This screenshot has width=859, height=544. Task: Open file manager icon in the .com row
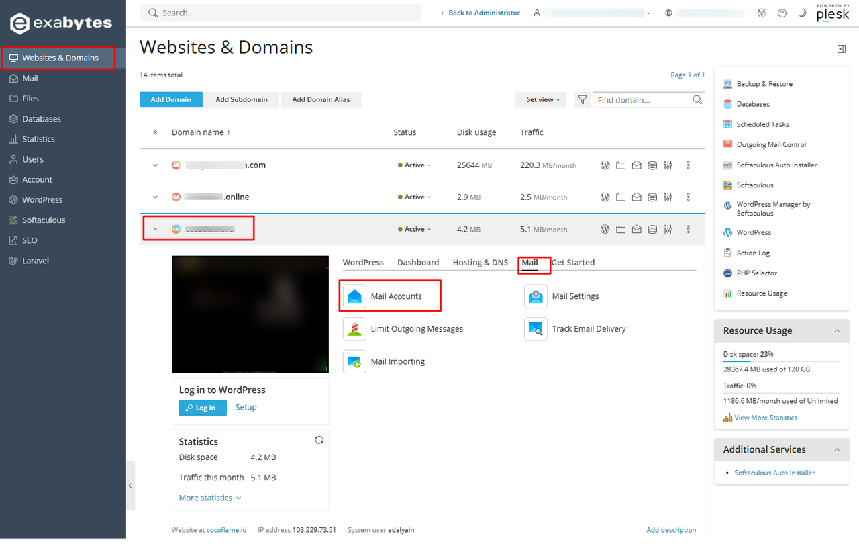click(x=621, y=165)
